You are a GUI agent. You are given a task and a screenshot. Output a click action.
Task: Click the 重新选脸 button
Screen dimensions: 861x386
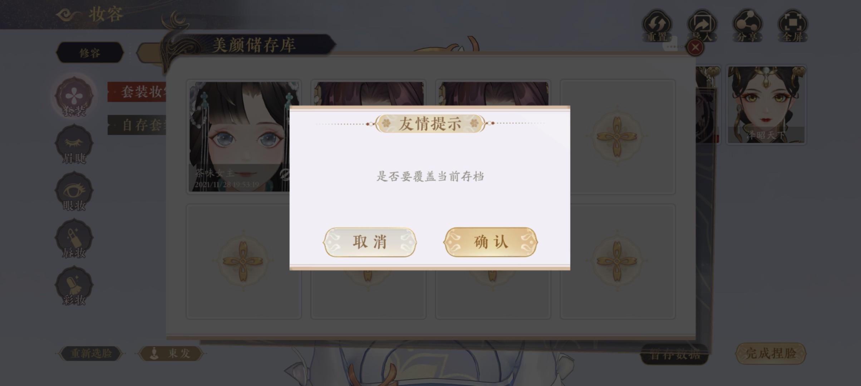click(x=91, y=353)
